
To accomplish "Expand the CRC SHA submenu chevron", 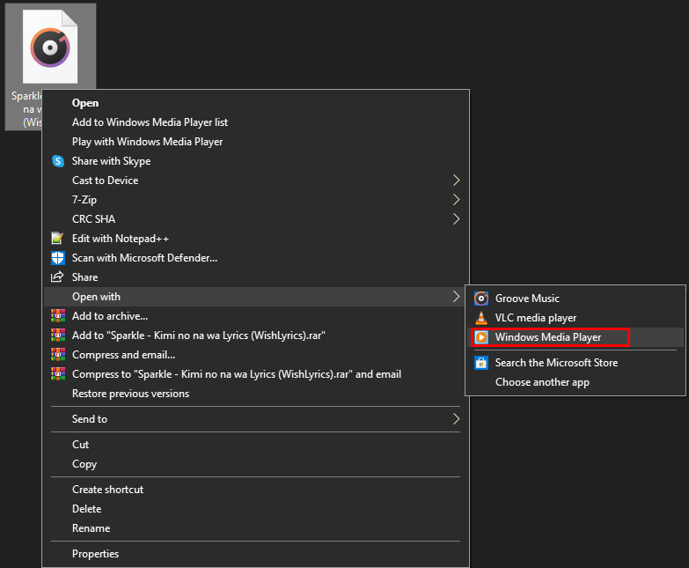I will point(456,219).
